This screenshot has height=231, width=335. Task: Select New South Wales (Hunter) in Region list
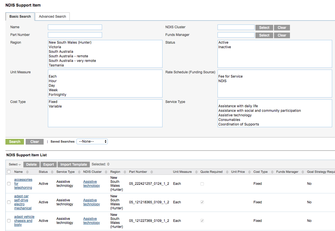click(70, 42)
